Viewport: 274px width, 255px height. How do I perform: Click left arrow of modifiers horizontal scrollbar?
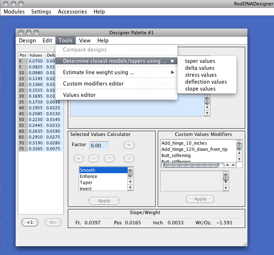click(x=227, y=165)
